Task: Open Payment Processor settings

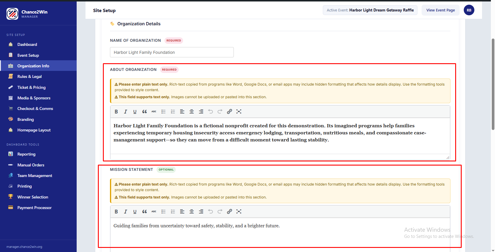Action: [x=38, y=208]
